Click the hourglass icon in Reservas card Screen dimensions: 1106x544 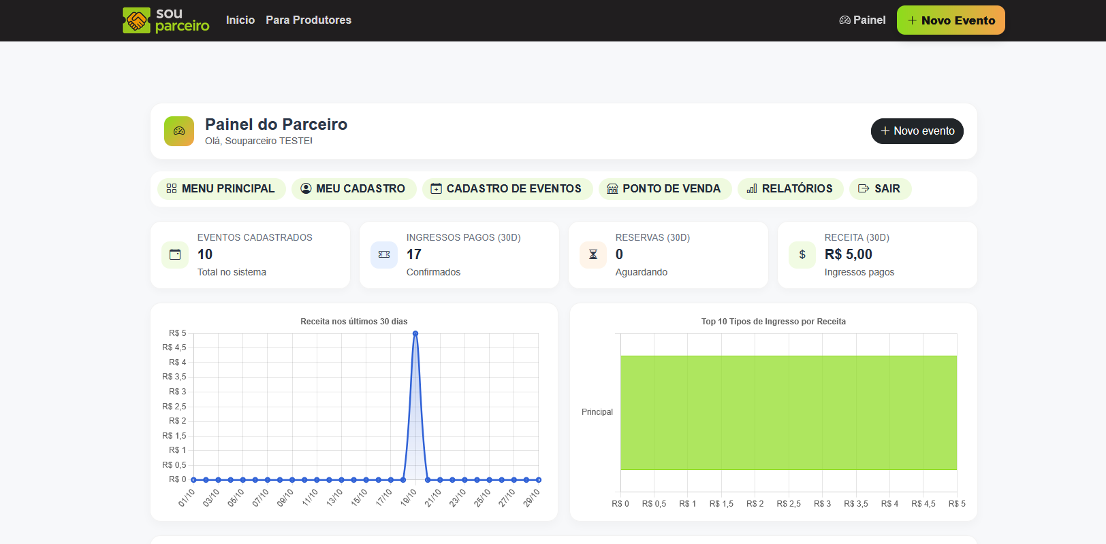click(x=593, y=255)
